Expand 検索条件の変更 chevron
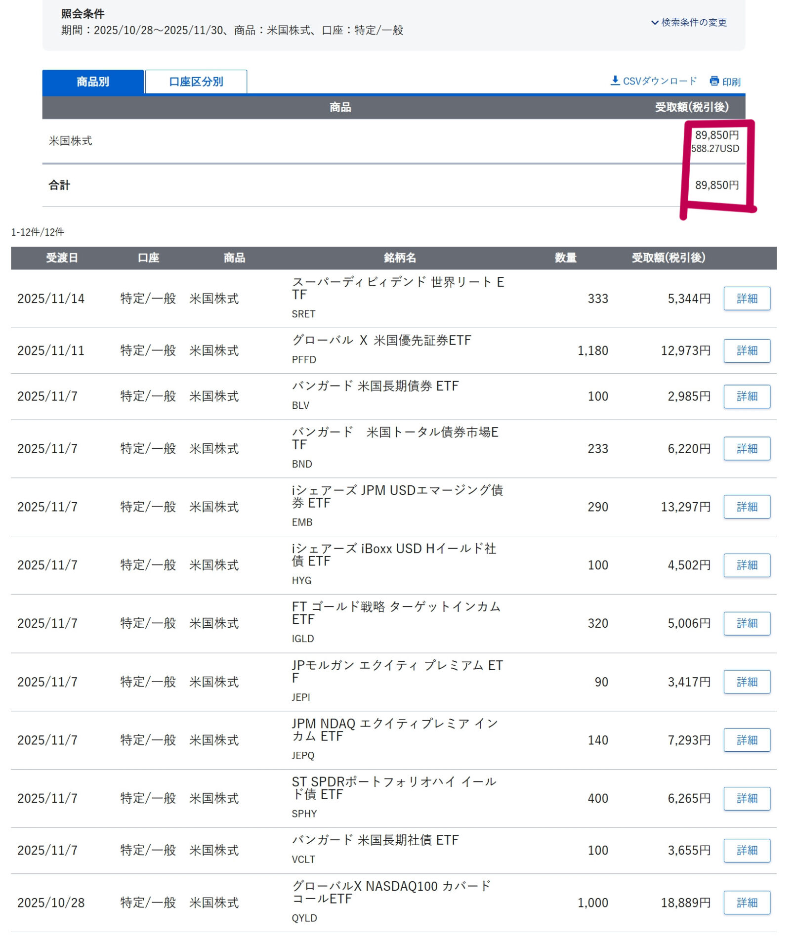This screenshot has height=949, width=796. point(654,22)
